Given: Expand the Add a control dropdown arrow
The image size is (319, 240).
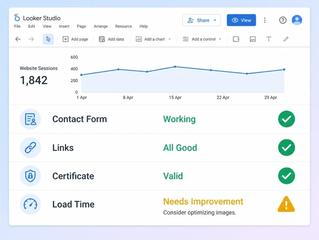Looking at the screenshot, I should [220, 39].
